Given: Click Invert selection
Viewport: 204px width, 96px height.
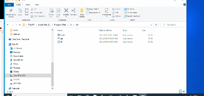Looking at the screenshot, I should 132,16.
